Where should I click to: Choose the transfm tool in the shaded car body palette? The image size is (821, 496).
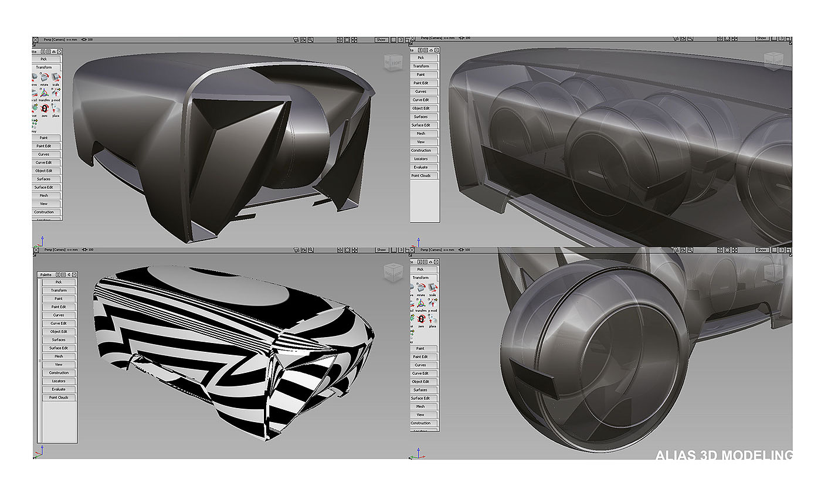click(45, 94)
